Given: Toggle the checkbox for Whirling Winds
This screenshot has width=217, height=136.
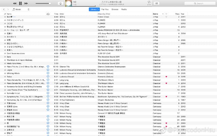Looking at the screenshot, I should (x=5, y=73).
